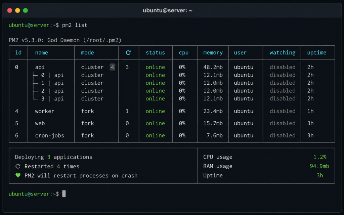Click id 4 in the worker row
The height and width of the screenshot is (215, 344).
[x=17, y=111]
